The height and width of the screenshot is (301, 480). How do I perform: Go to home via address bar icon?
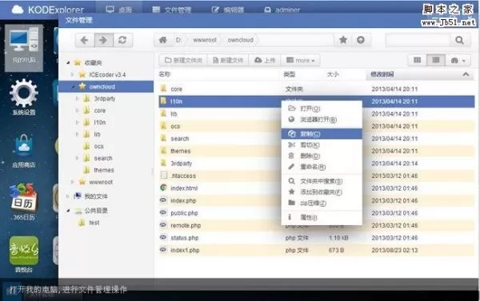[163, 40]
